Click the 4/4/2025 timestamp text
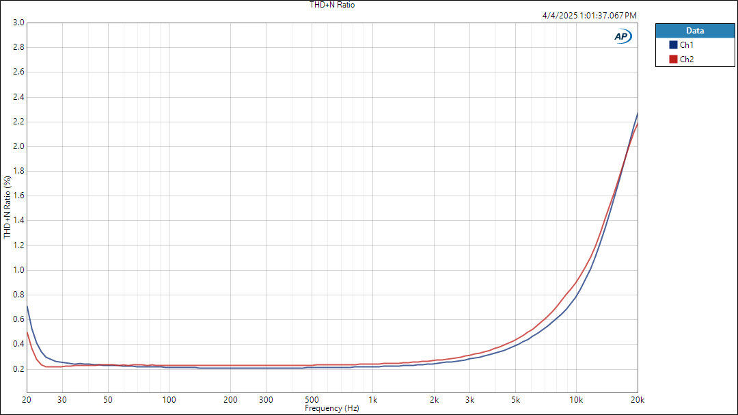The width and height of the screenshot is (738, 415). (589, 16)
